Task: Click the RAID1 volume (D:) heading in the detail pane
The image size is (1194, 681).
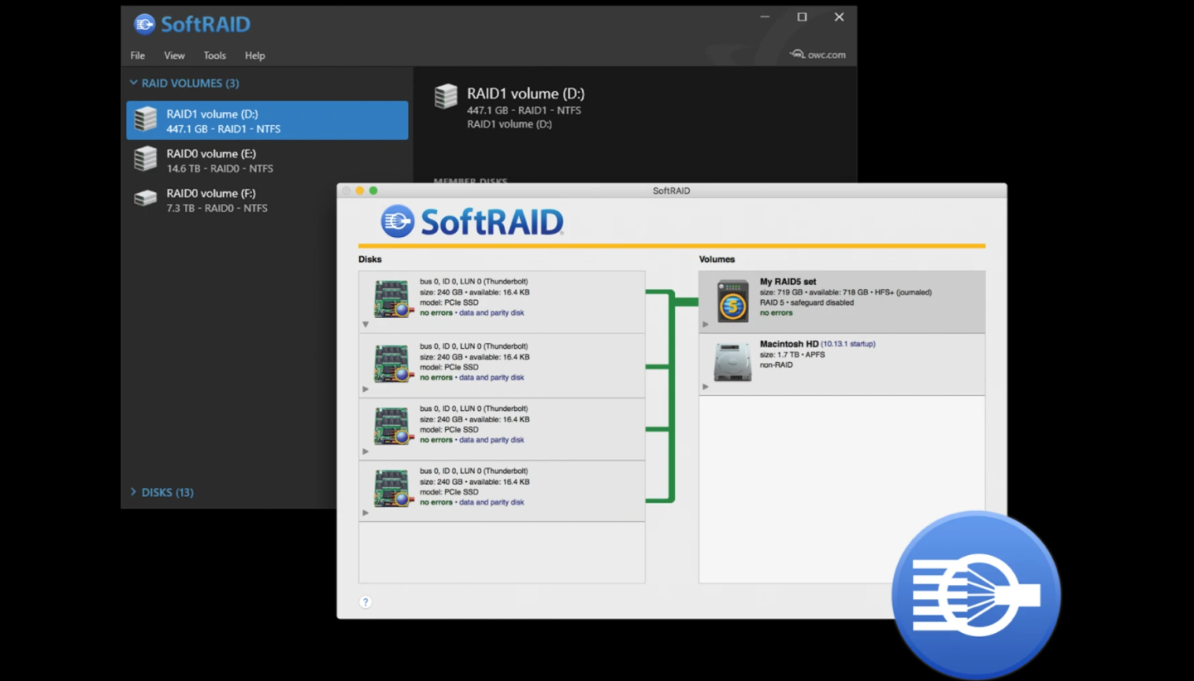Action: [526, 94]
